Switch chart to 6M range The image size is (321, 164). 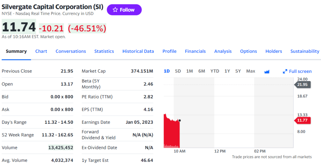coord(202,71)
